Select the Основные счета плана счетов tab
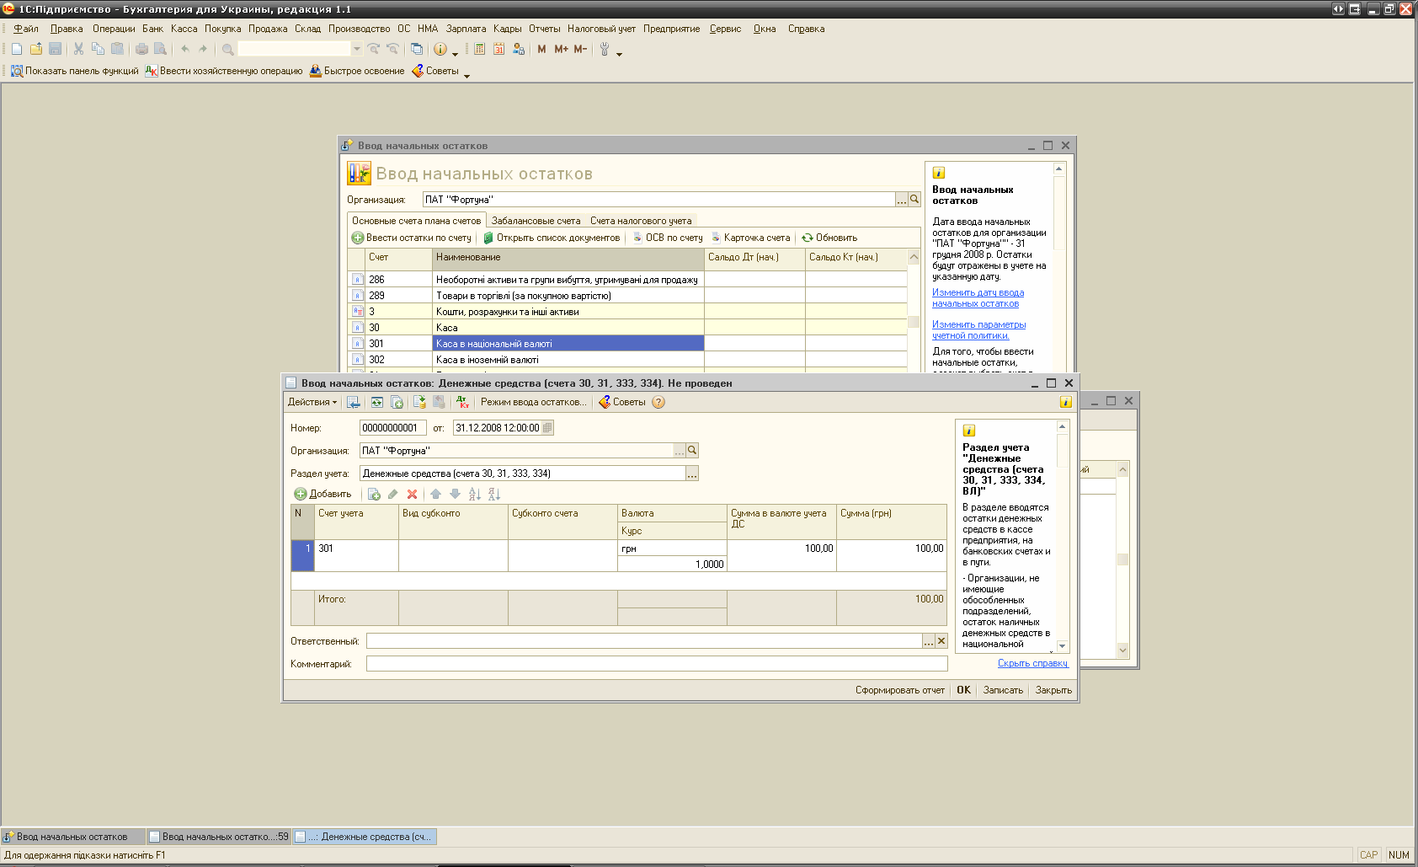Viewport: 1418px width, 867px height. click(416, 221)
